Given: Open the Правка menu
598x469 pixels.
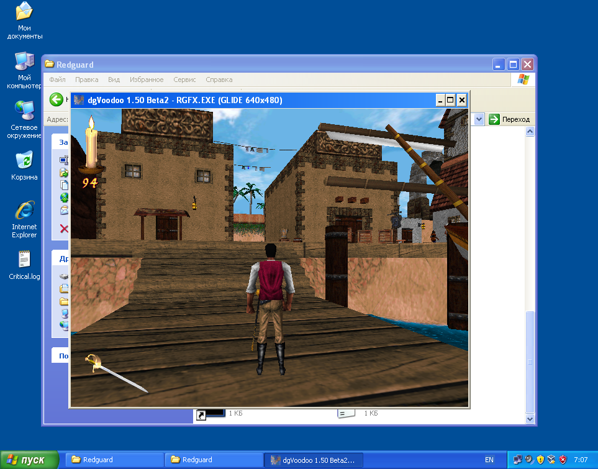Looking at the screenshot, I should [86, 80].
